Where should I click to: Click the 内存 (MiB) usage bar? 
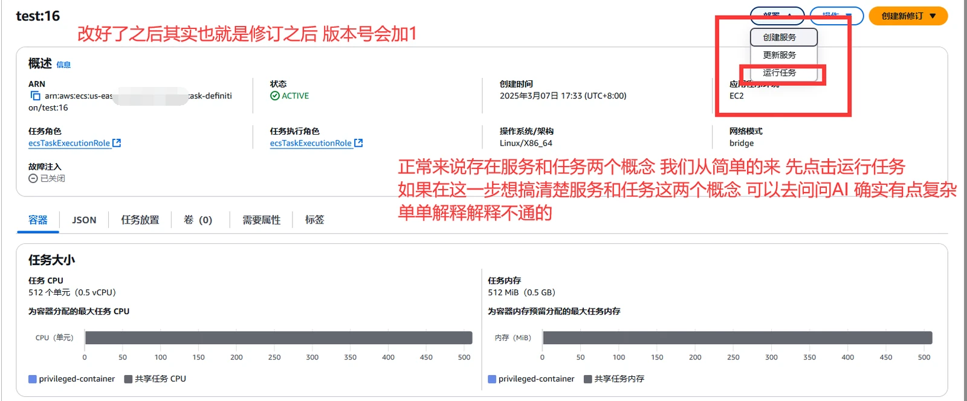point(737,338)
